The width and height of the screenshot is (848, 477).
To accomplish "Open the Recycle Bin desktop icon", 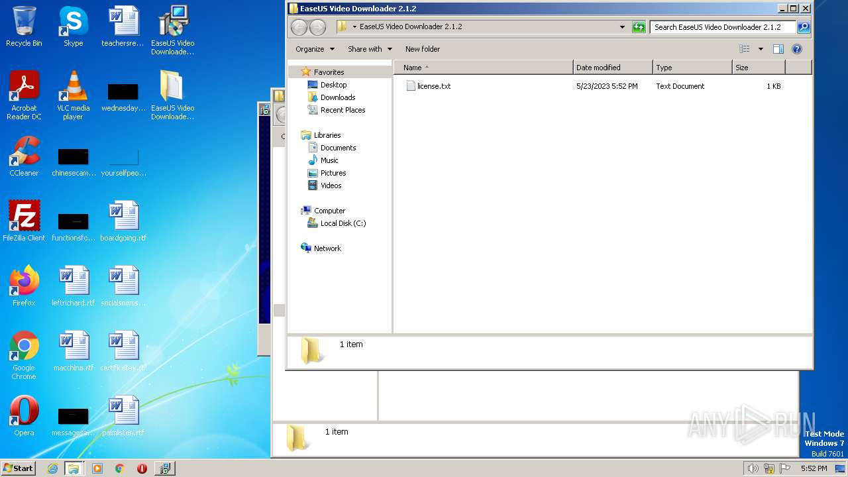I will pyautogui.click(x=24, y=26).
